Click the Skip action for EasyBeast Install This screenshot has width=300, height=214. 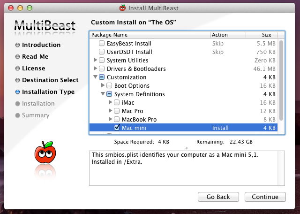[217, 44]
